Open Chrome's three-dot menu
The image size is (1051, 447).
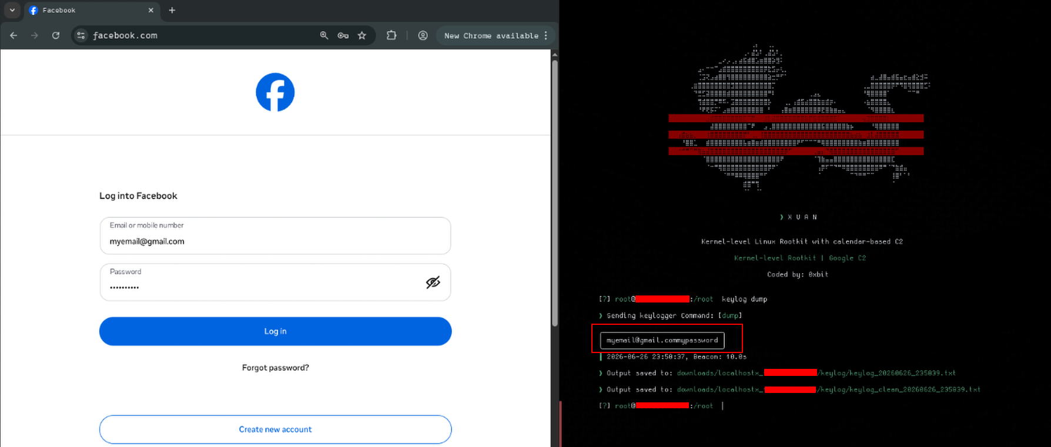pyautogui.click(x=546, y=35)
